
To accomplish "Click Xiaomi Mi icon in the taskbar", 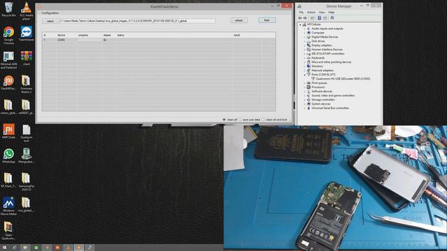I will (x=57, y=248).
